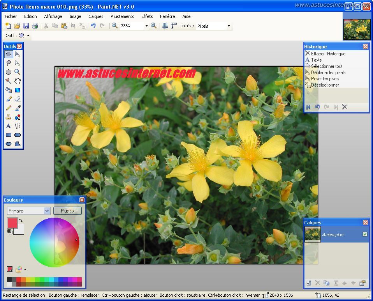This screenshot has height=301, width=373.
Task: Choose the Recolor tool
Action: coord(18,117)
